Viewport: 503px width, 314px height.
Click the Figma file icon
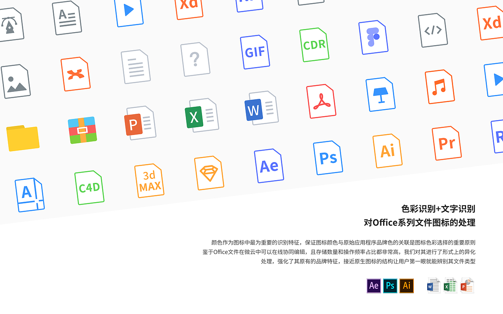[x=373, y=37]
